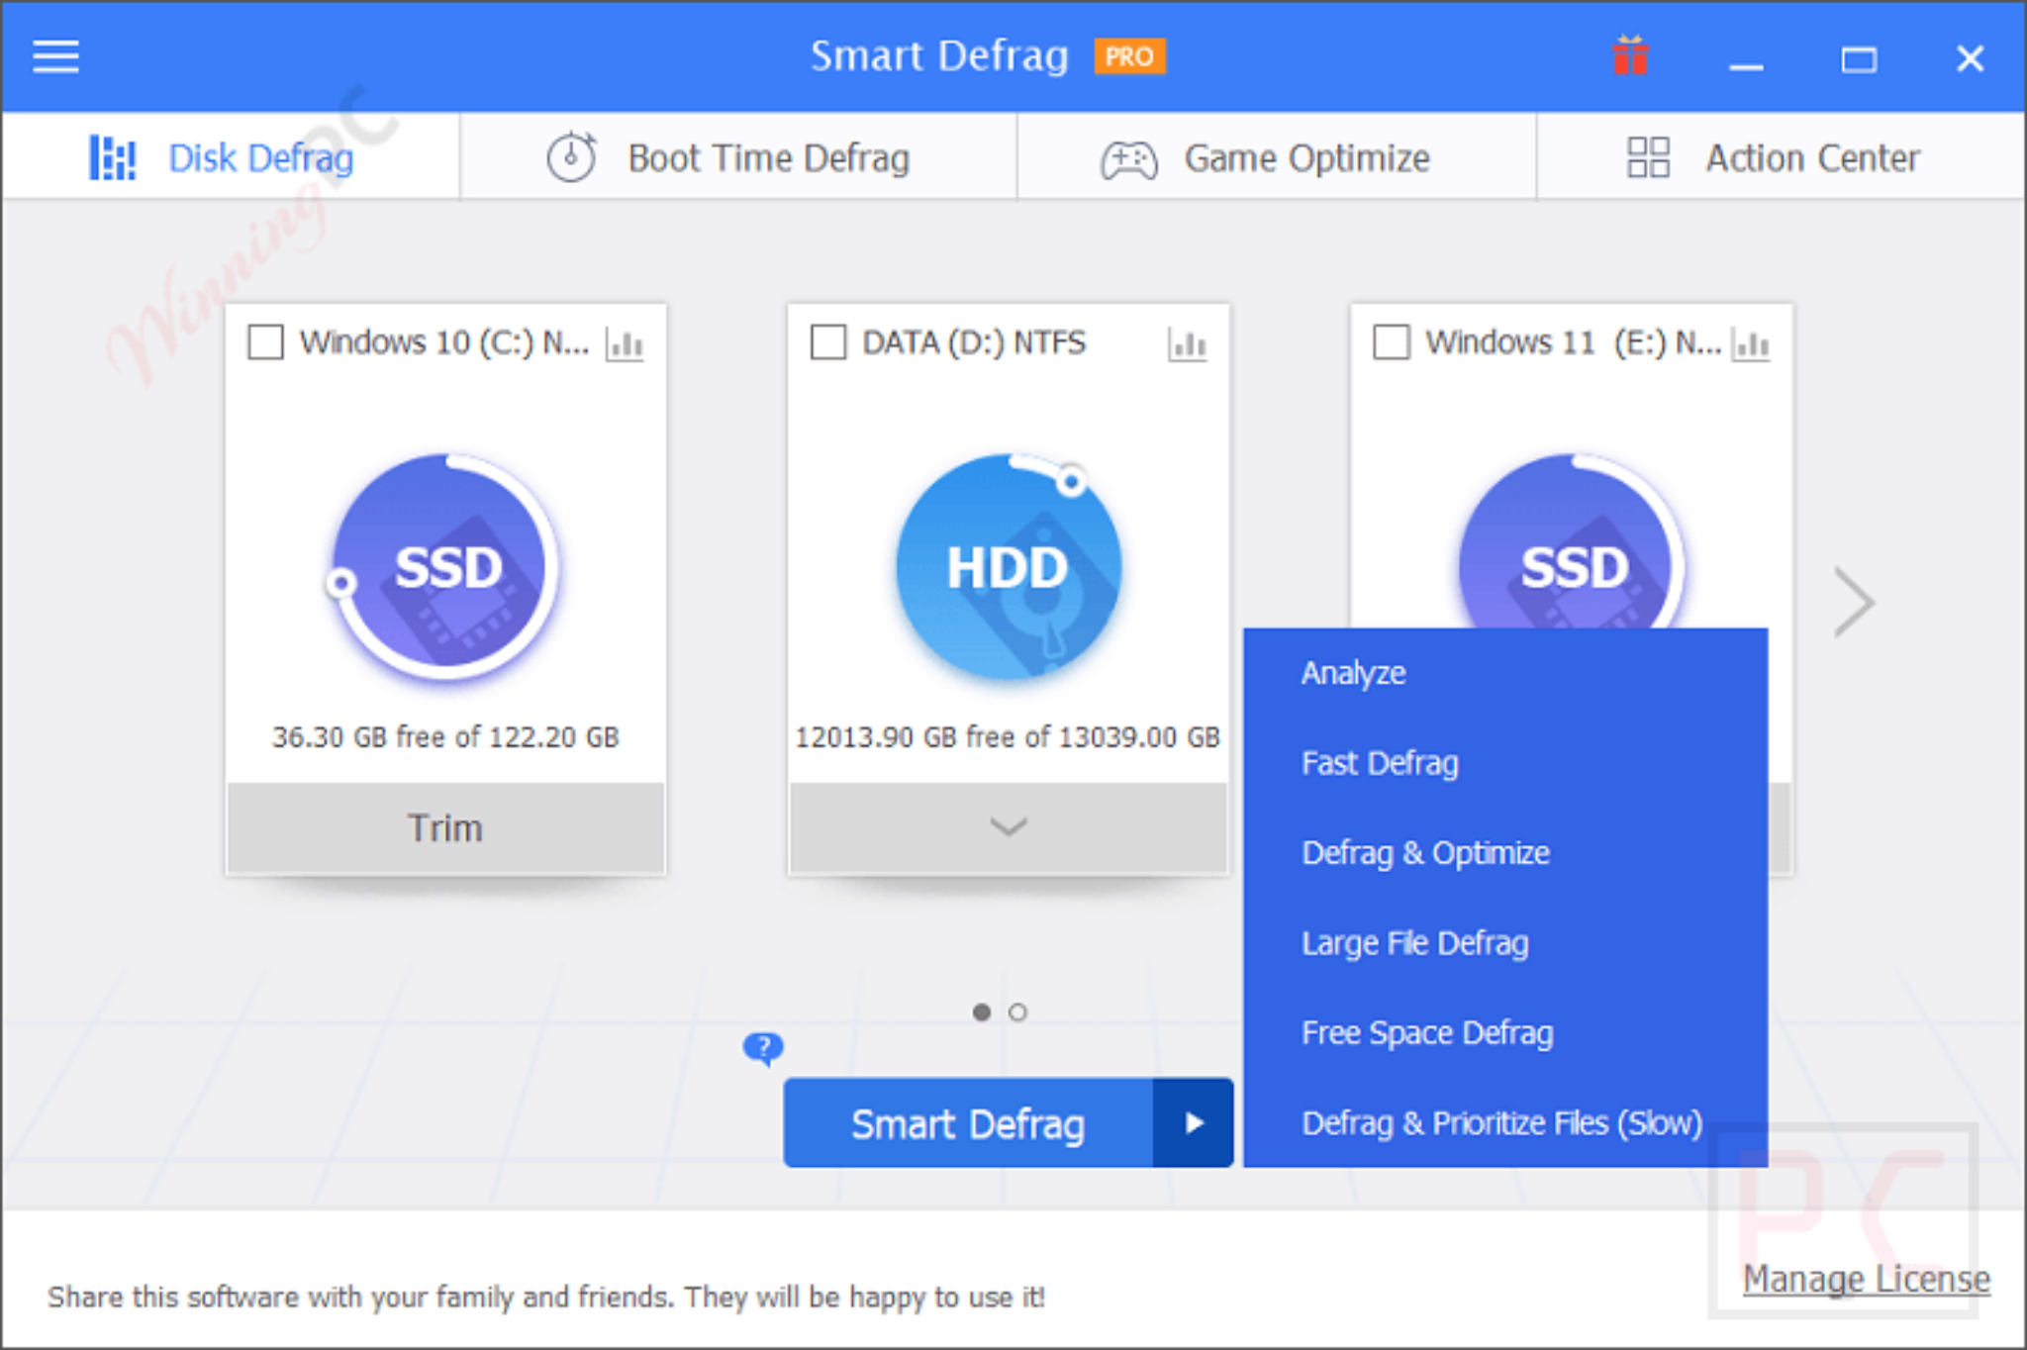Run Trim on the Windows 10 SSD

(445, 827)
